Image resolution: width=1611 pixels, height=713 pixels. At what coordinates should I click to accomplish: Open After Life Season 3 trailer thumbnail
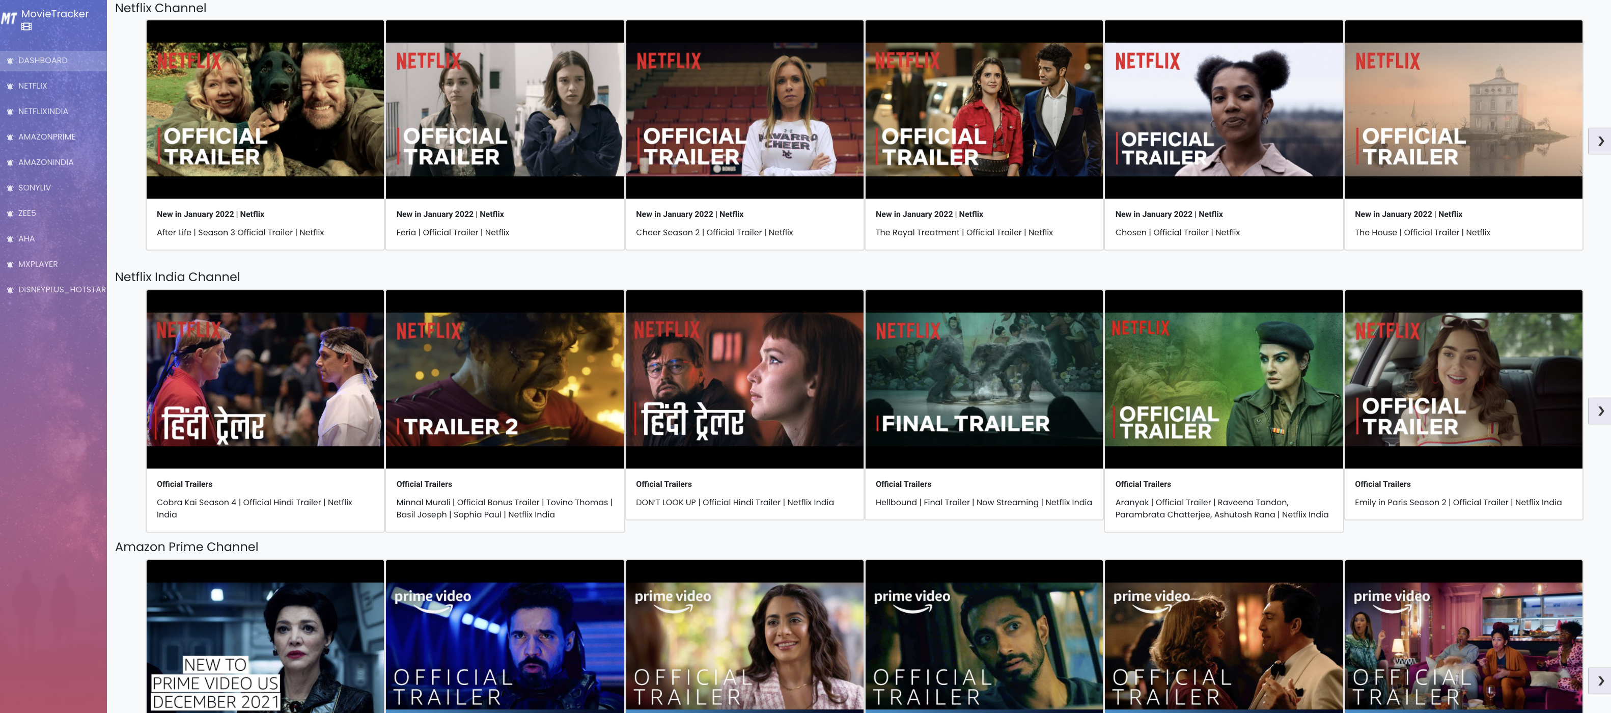(x=265, y=109)
